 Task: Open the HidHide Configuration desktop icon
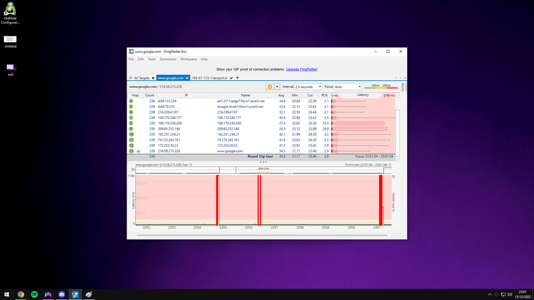click(x=10, y=10)
